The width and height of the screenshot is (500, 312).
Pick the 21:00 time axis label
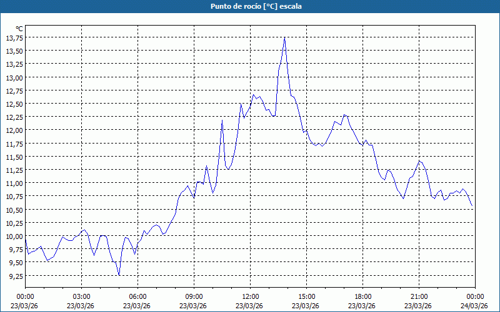click(419, 296)
